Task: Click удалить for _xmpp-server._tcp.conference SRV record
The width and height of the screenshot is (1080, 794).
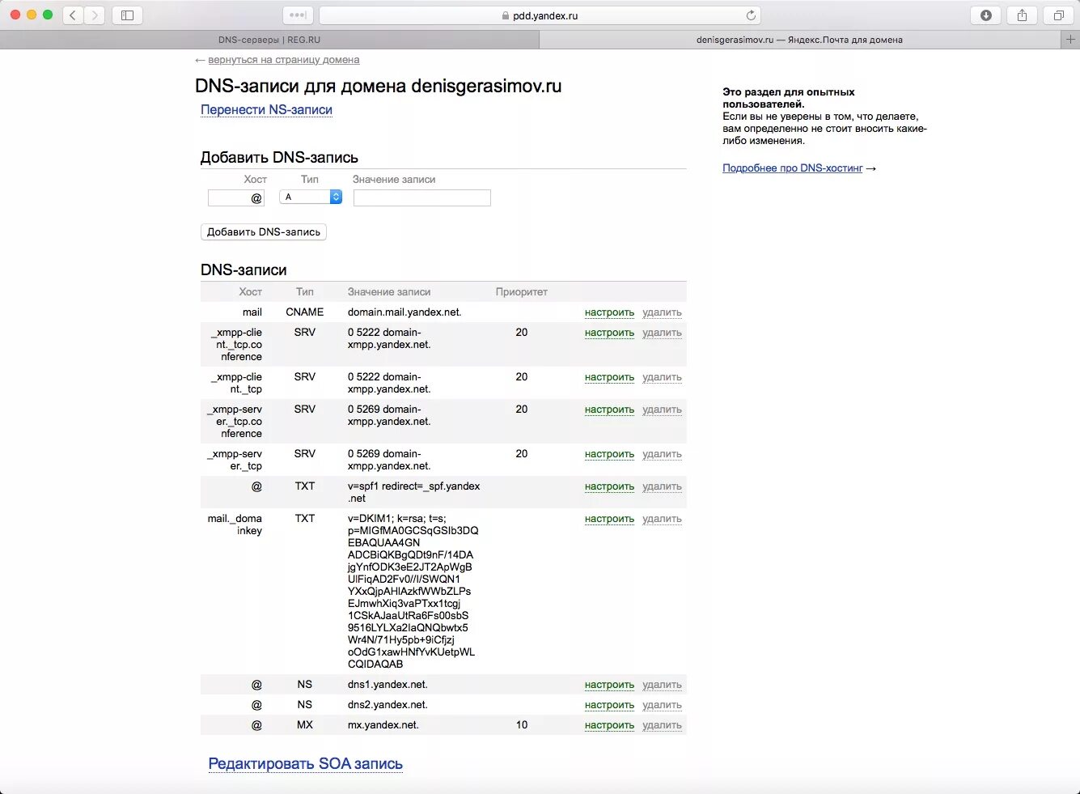Action: click(x=662, y=410)
